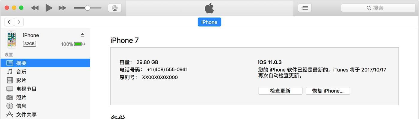419x119 pixels.
Task: Eject the iPhone using the eject icon
Action: pos(82,35)
